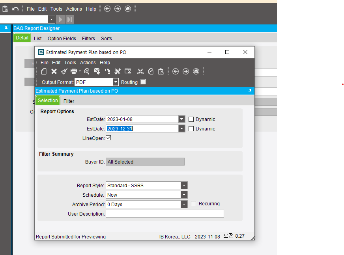Open Actions menu in report dialog
Viewport: 344px width, 255px height.
click(x=88, y=63)
